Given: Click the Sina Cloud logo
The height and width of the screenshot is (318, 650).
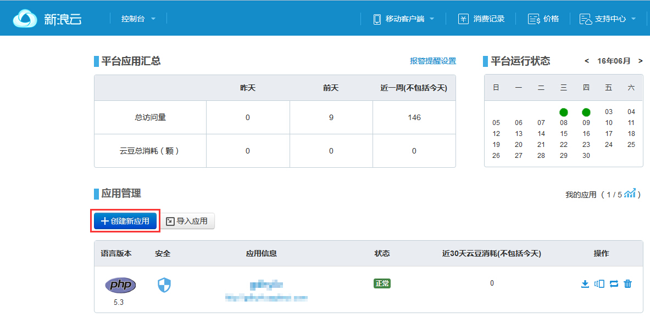Looking at the screenshot, I should (46, 19).
